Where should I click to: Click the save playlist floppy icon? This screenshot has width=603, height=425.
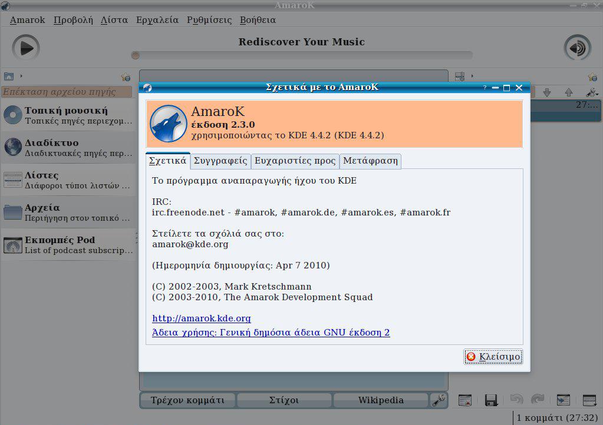(491, 400)
